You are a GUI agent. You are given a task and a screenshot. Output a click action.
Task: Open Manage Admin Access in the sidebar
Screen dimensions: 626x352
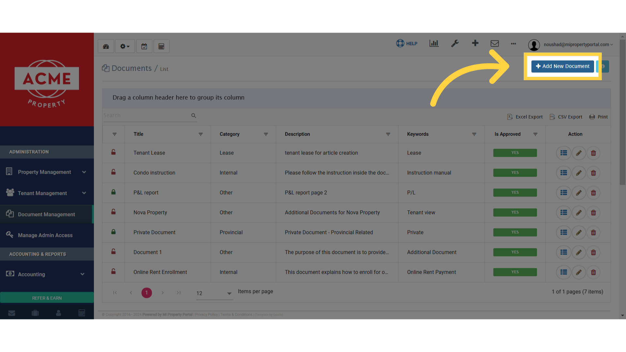[x=45, y=235]
